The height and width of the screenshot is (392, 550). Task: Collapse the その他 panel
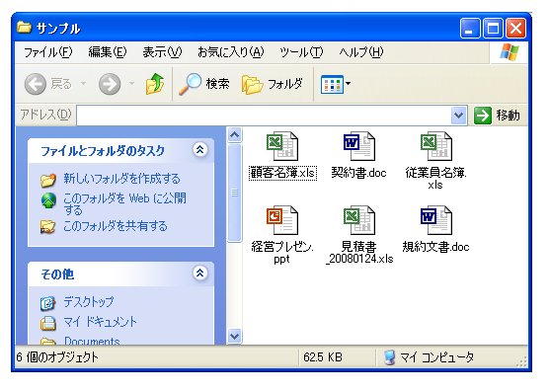199,274
